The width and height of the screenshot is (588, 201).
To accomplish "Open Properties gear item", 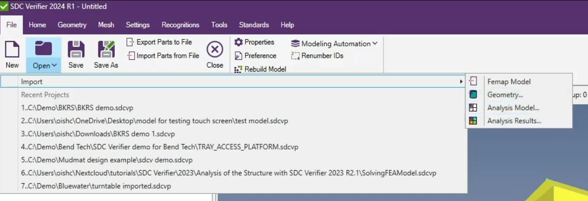I will 254,42.
